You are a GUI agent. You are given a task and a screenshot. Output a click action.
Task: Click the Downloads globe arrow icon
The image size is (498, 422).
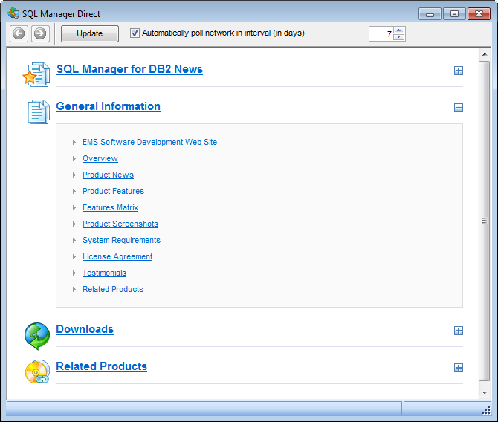(37, 336)
